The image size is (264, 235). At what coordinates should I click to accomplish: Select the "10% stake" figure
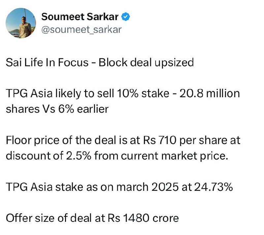tap(143, 93)
